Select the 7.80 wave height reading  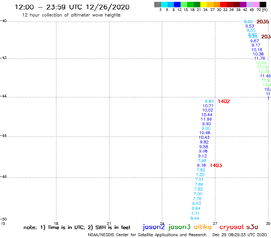tap(201, 170)
